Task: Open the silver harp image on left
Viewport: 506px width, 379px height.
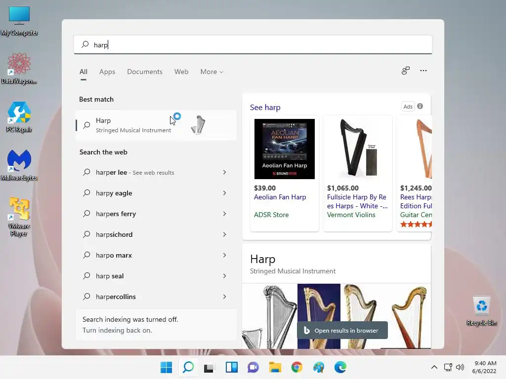Action: (x=270, y=316)
